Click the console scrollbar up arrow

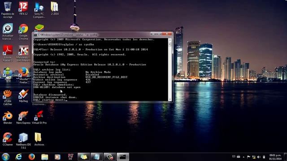[x=170, y=40]
